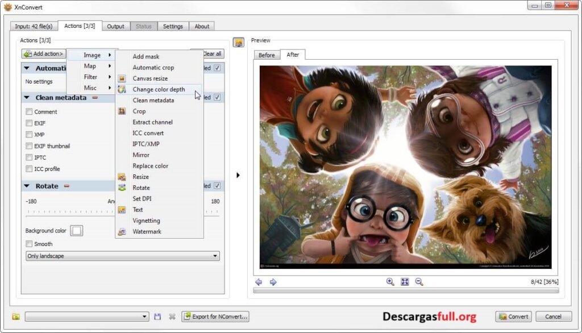Click the next image arrow below the preview

272,281
